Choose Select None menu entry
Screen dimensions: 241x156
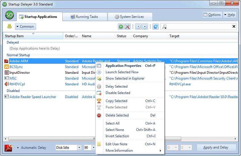(130, 129)
